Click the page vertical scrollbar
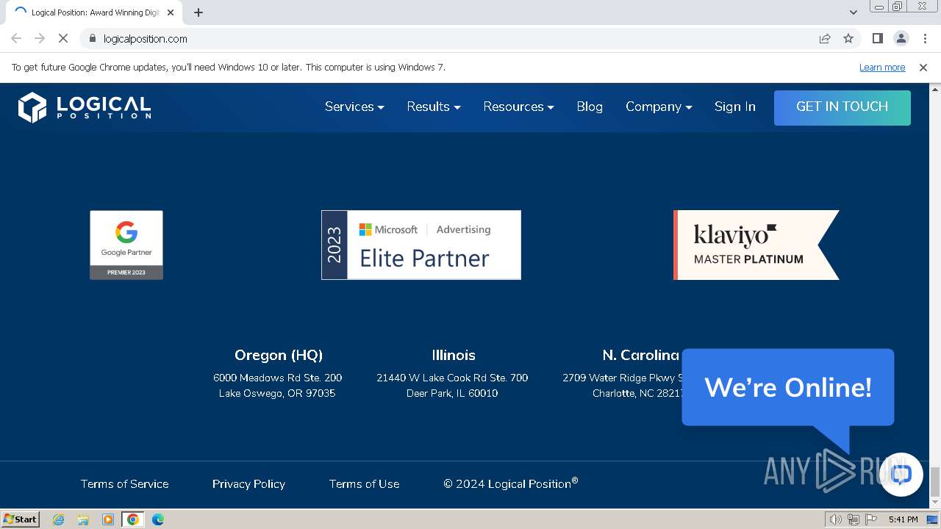 point(935,482)
